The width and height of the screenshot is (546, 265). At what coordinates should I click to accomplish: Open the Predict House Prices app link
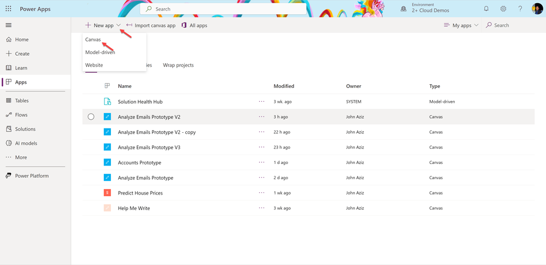coord(140,193)
